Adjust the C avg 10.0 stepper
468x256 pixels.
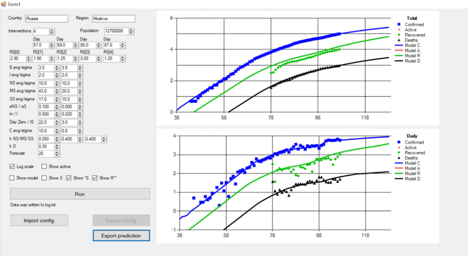57,131
